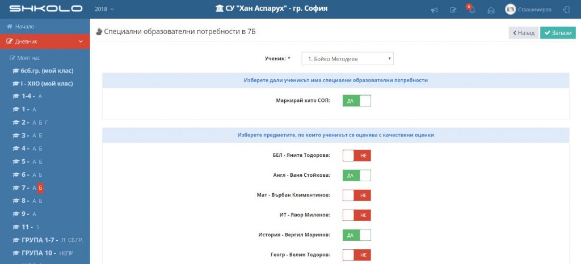The width and height of the screenshot is (581, 264).
Task: Select class 6 Б in the sidebar
Action: (x=41, y=174)
